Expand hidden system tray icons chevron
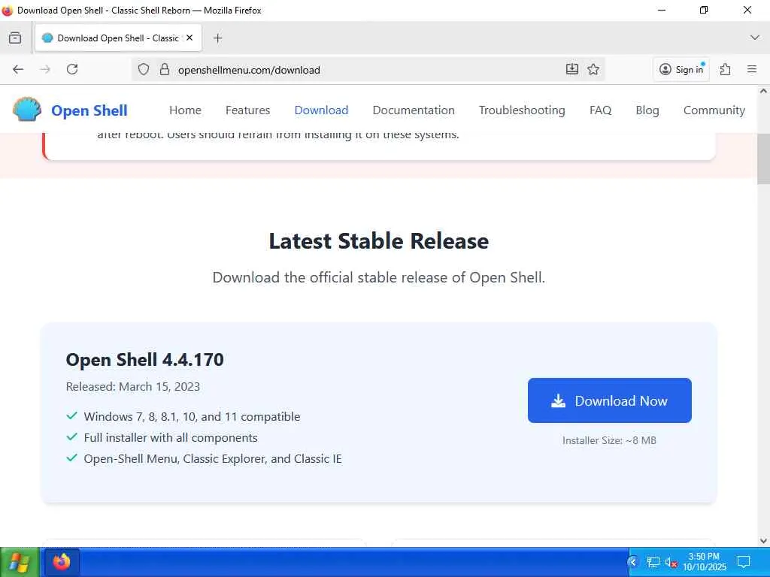 (x=633, y=562)
